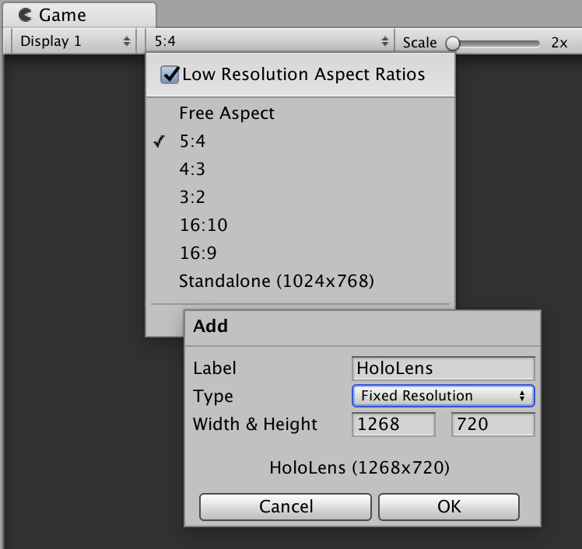Confirm with the OK button

[449, 506]
